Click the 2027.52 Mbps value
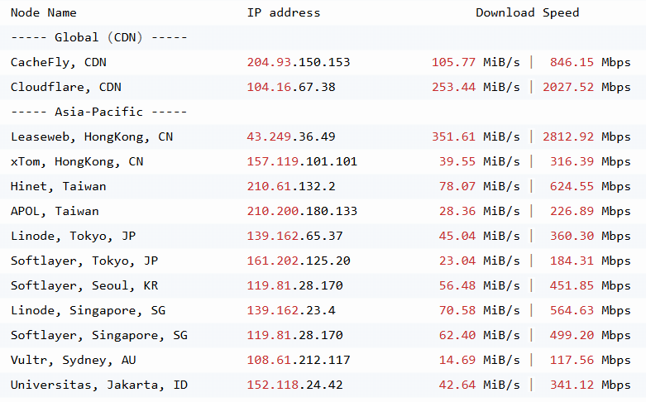The width and height of the screenshot is (646, 402). pos(586,88)
